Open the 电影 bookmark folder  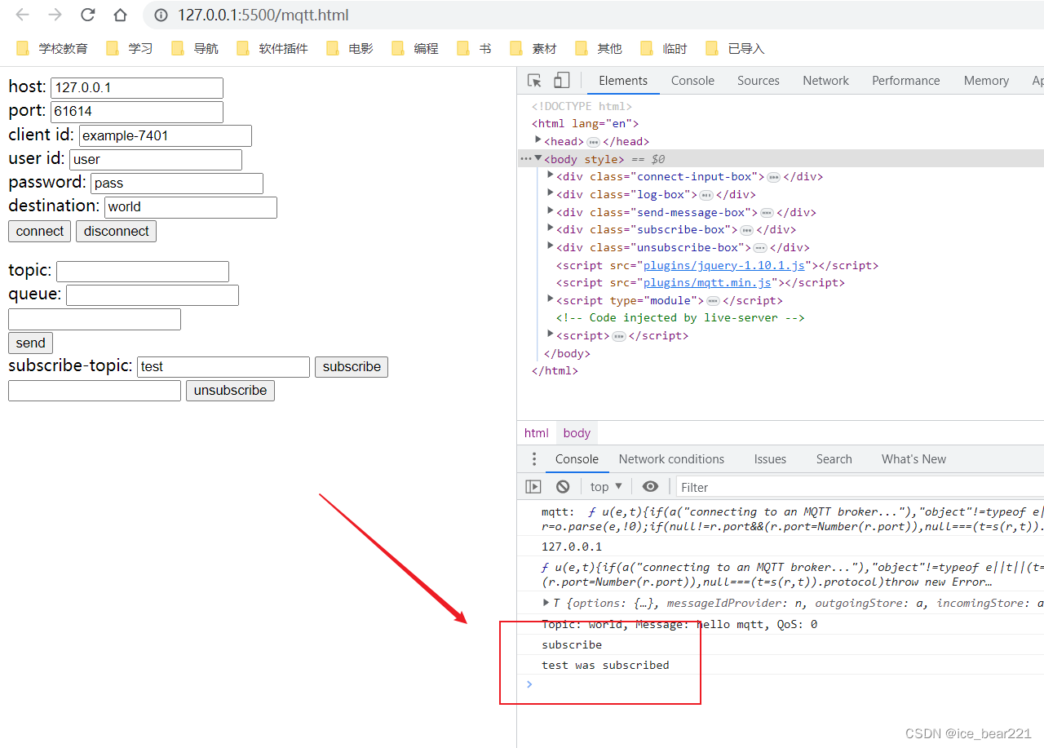coord(350,48)
